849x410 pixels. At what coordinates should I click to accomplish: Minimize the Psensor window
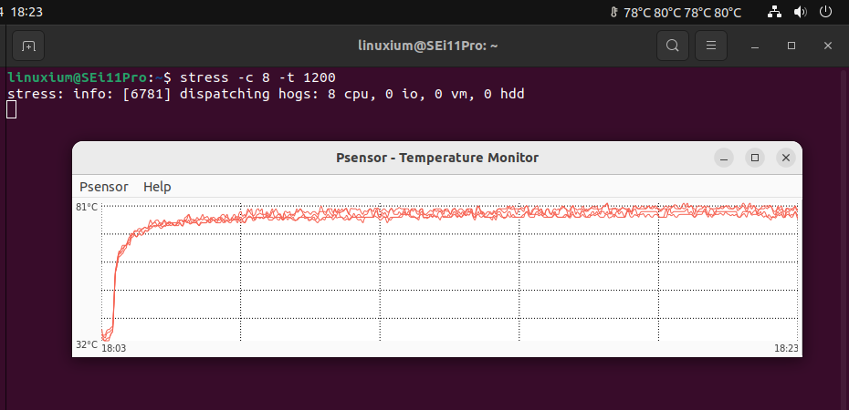click(x=724, y=158)
